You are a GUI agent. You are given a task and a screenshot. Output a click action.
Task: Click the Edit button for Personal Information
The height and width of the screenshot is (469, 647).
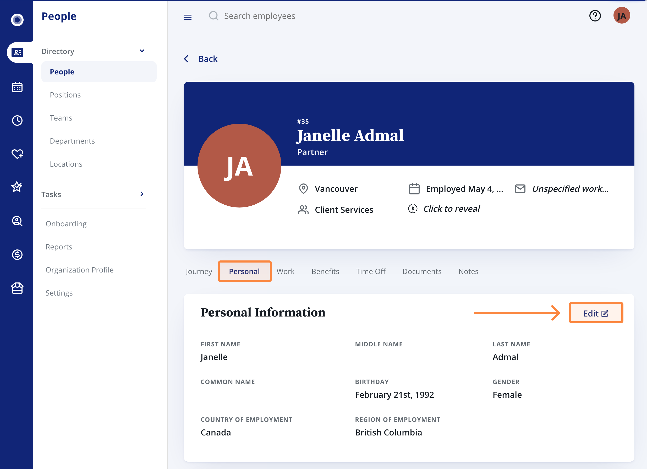coord(596,313)
